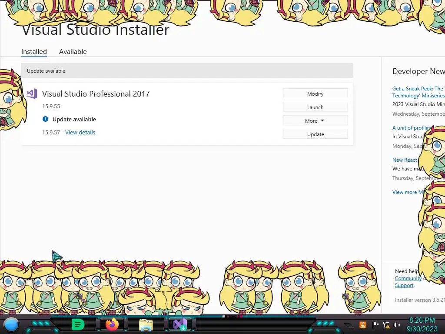The height and width of the screenshot is (334, 445).
Task: Click the Java update tray icon
Action: [x=363, y=324]
